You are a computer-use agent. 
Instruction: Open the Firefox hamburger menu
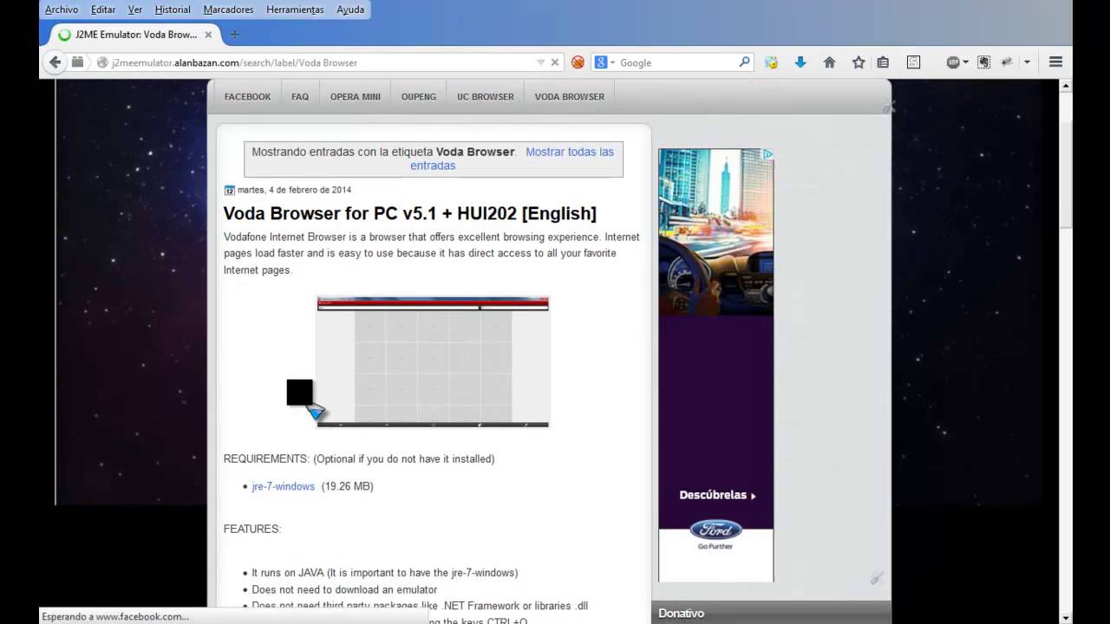[1055, 62]
